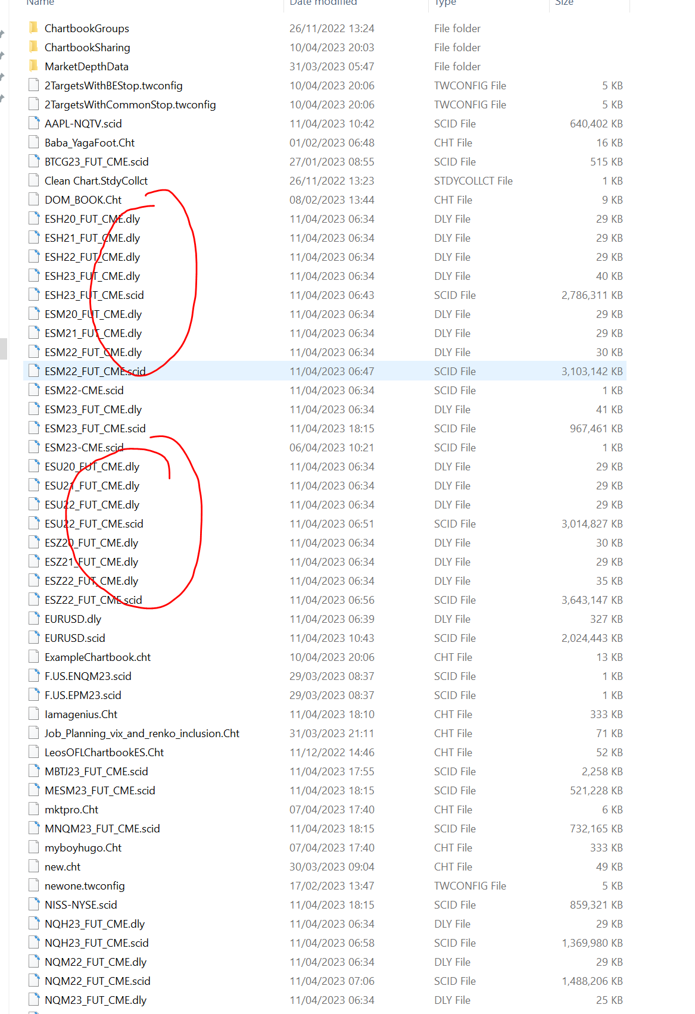Select the file ESH23_FUT_CME.dly

pyautogui.click(x=92, y=276)
